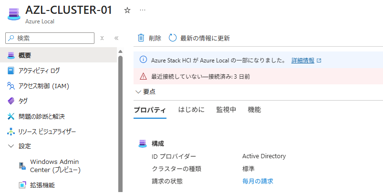Select タグ in the left menu

pyautogui.click(x=23, y=101)
